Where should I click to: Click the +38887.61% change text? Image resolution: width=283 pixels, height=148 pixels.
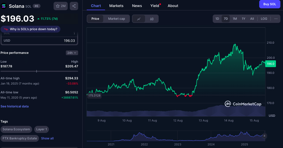[70, 98]
